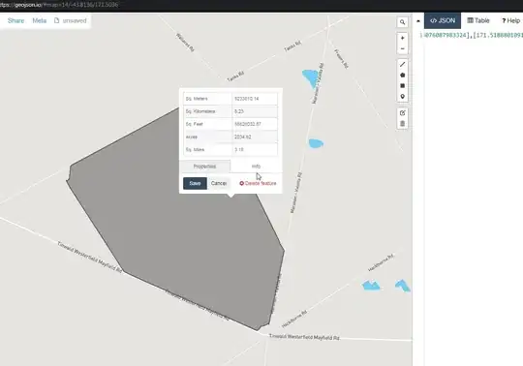
Task: Delete the feature via red link
Action: tap(258, 183)
